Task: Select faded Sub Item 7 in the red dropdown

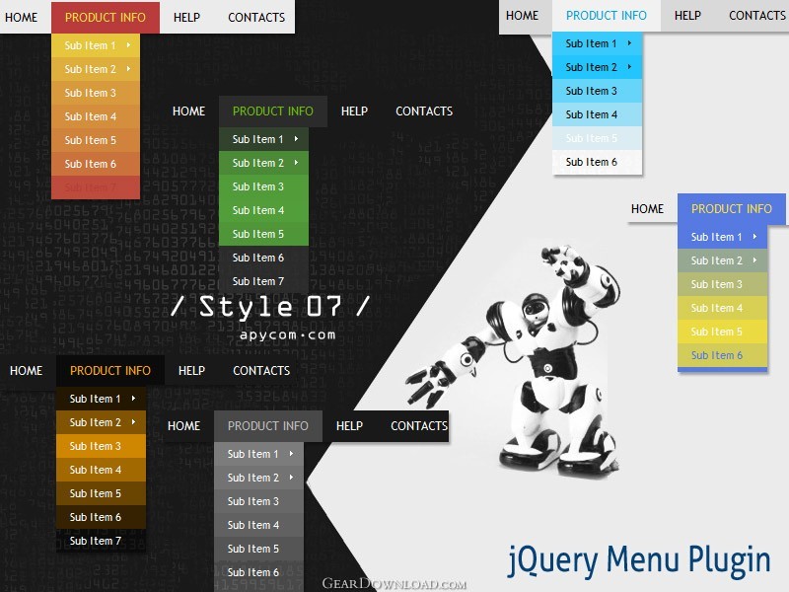Action: pos(96,187)
